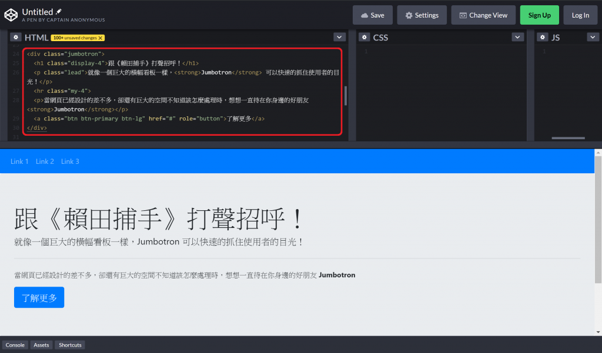Dismiss the unsaved changes badge X
The image size is (602, 353).
click(100, 38)
